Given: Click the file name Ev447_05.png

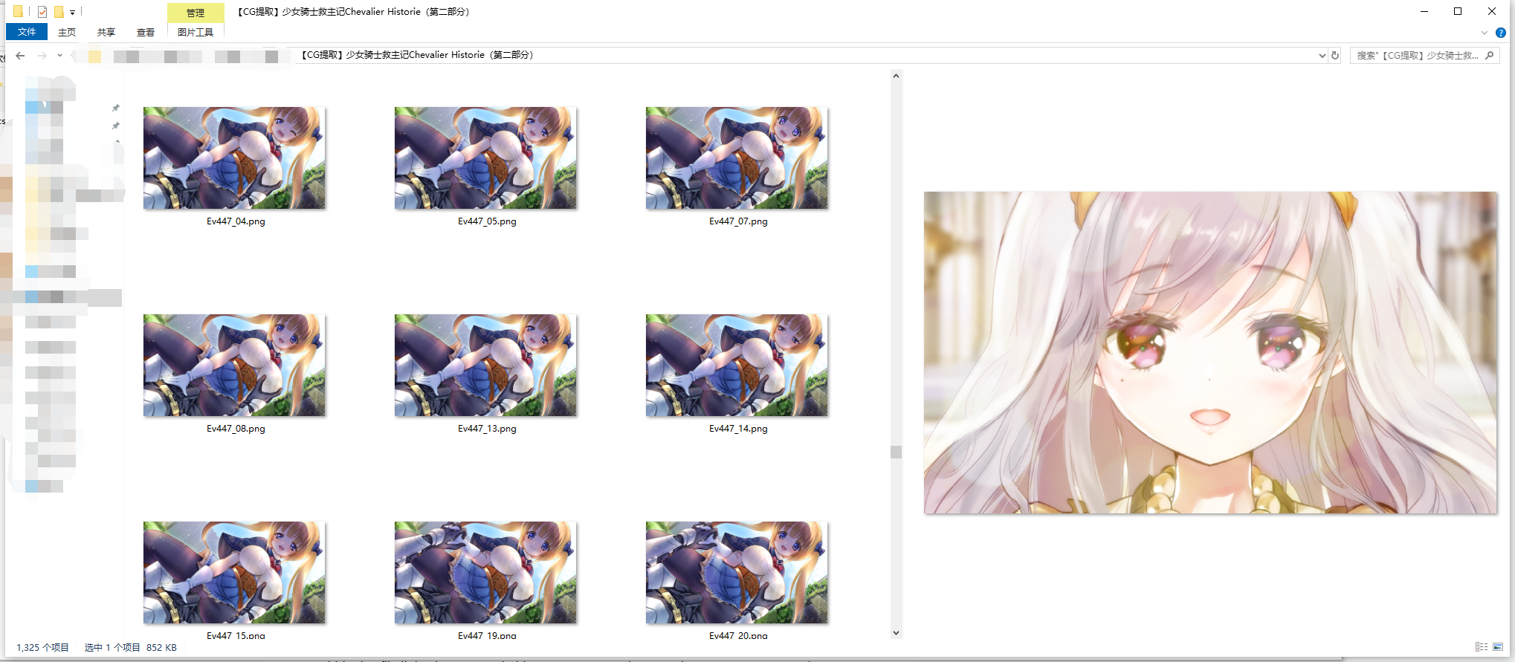Looking at the screenshot, I should coord(487,221).
